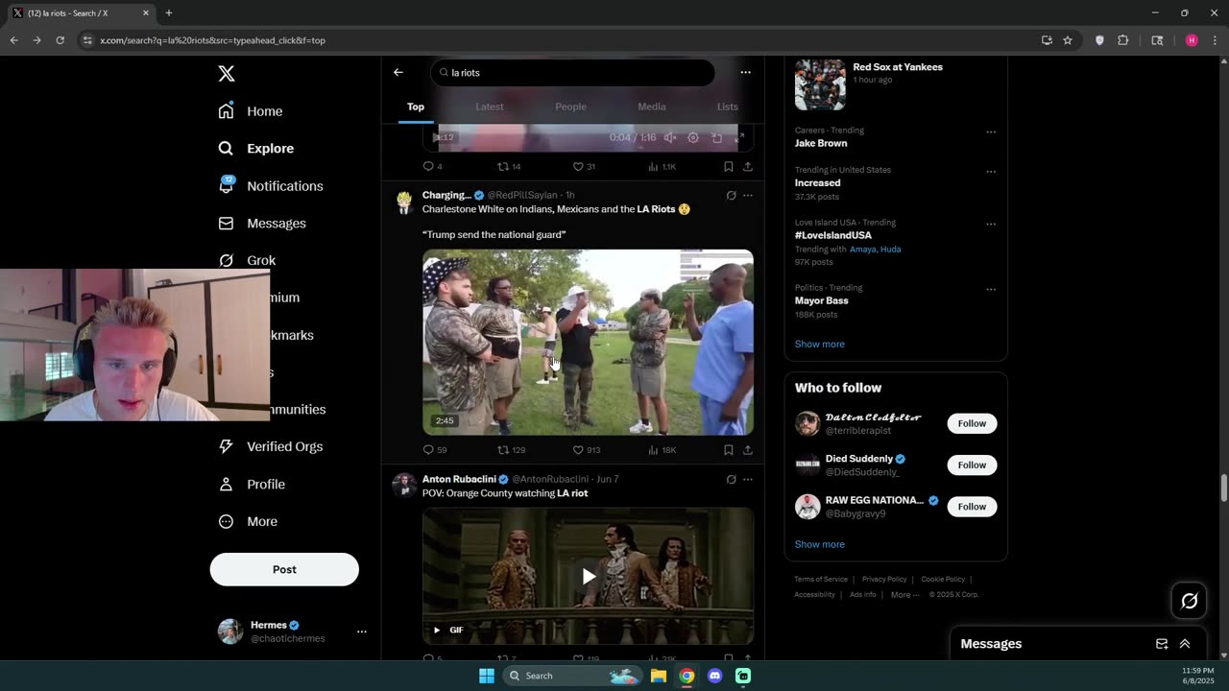The width and height of the screenshot is (1229, 691).
Task: Open the #LoveIslandUSA trend
Action: [x=832, y=235]
